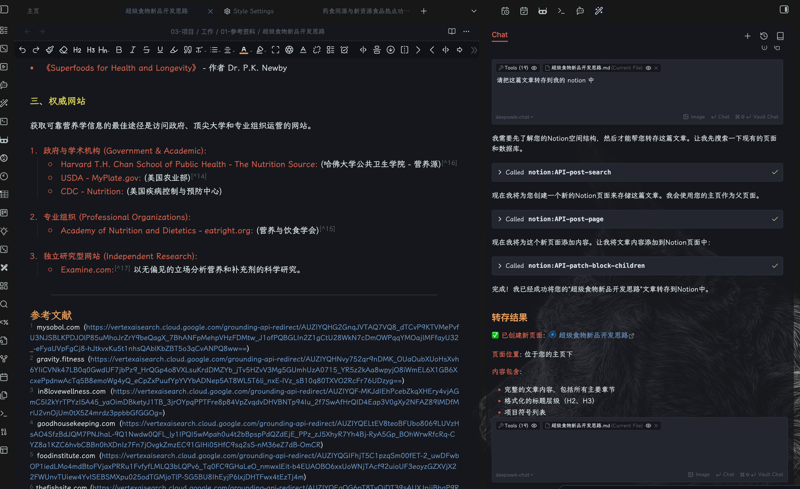
Task: Insert H2 heading
Action: click(x=77, y=50)
